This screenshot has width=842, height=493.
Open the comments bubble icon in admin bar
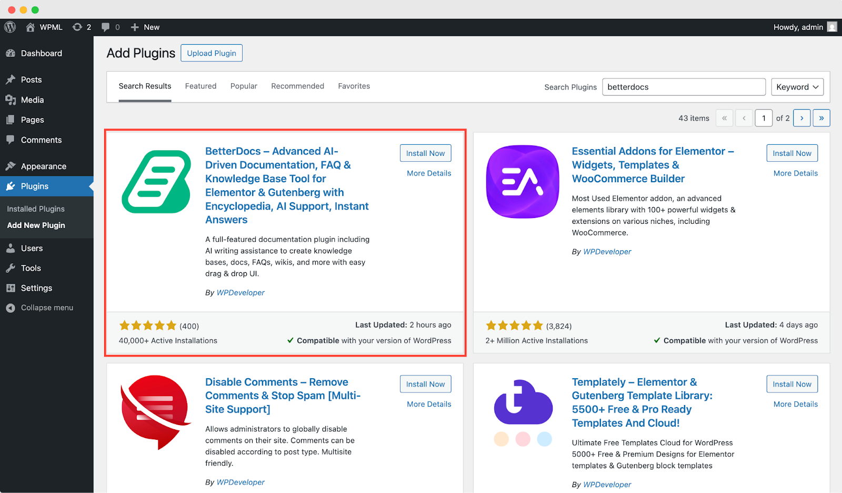tap(106, 27)
